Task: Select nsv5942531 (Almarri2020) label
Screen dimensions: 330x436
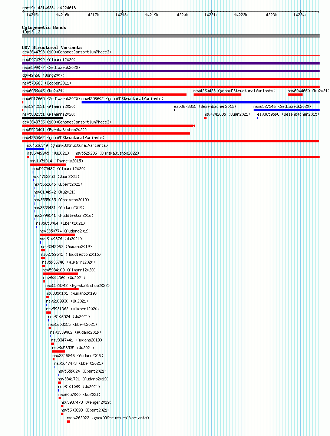Action: pyautogui.click(x=49, y=106)
